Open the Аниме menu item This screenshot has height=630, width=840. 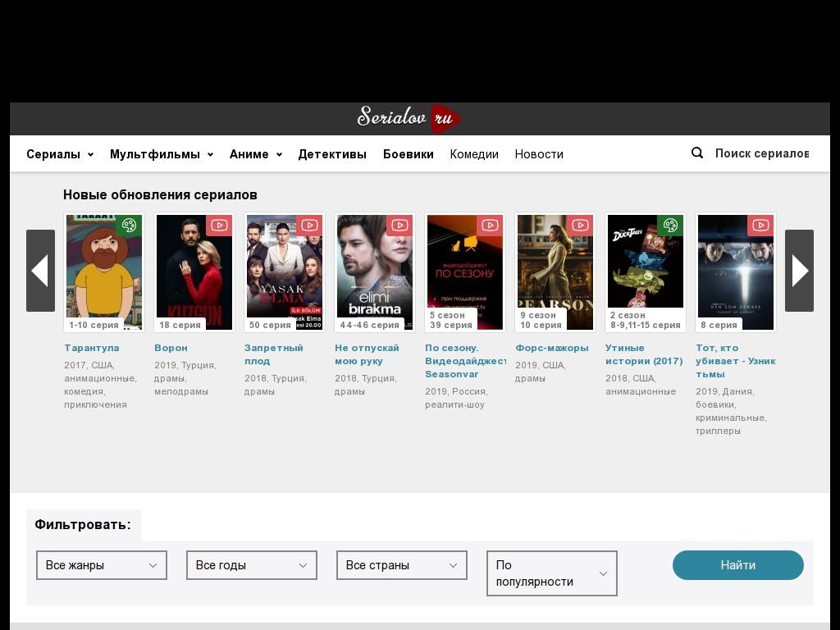pos(249,154)
